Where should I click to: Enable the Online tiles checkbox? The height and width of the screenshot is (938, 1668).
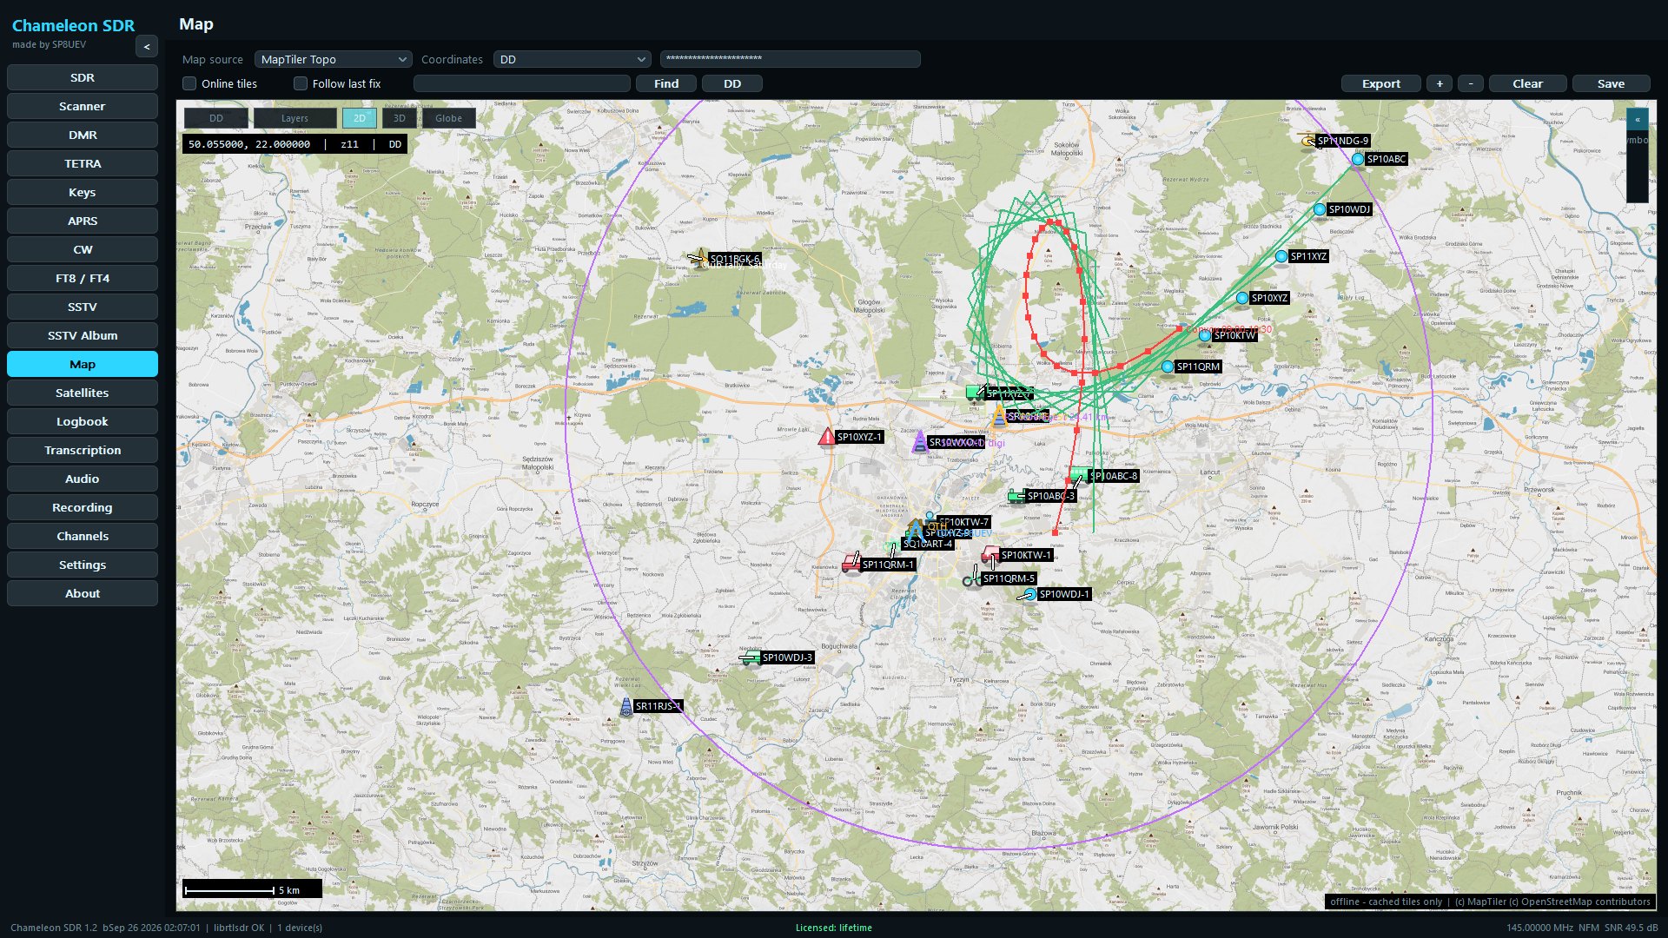coord(189,83)
